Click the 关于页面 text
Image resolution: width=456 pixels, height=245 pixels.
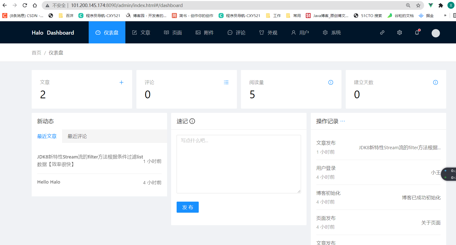[x=431, y=223]
